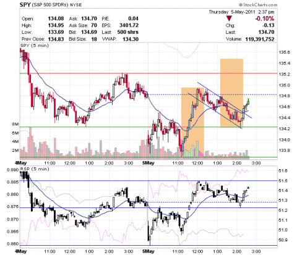Select the High value 134.95

(56, 25)
